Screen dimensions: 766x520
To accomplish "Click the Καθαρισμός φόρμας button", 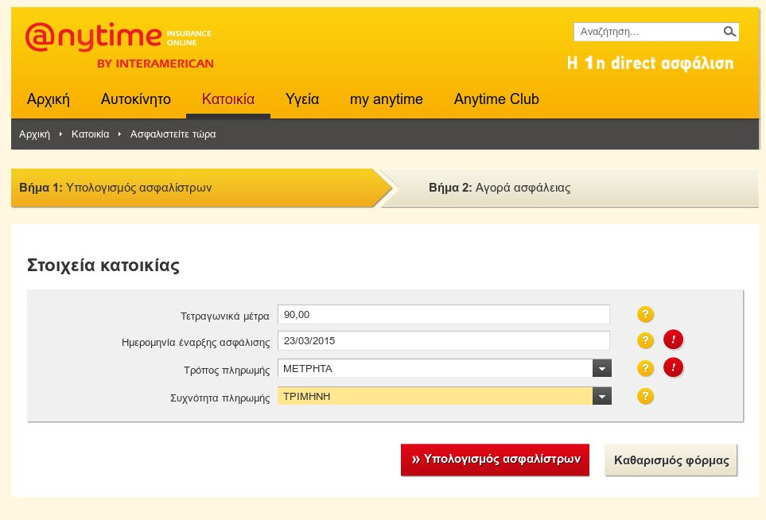I will pos(671,460).
